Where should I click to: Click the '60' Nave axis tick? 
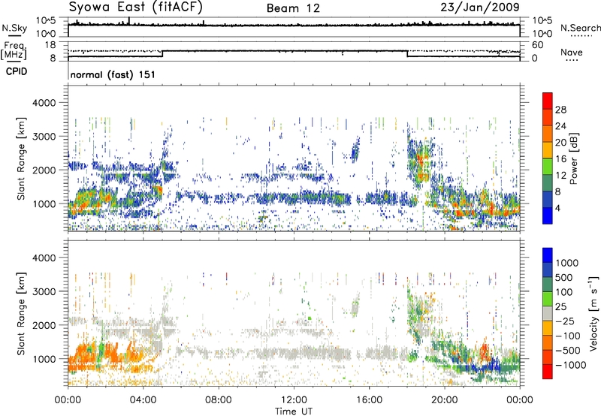tap(537, 45)
